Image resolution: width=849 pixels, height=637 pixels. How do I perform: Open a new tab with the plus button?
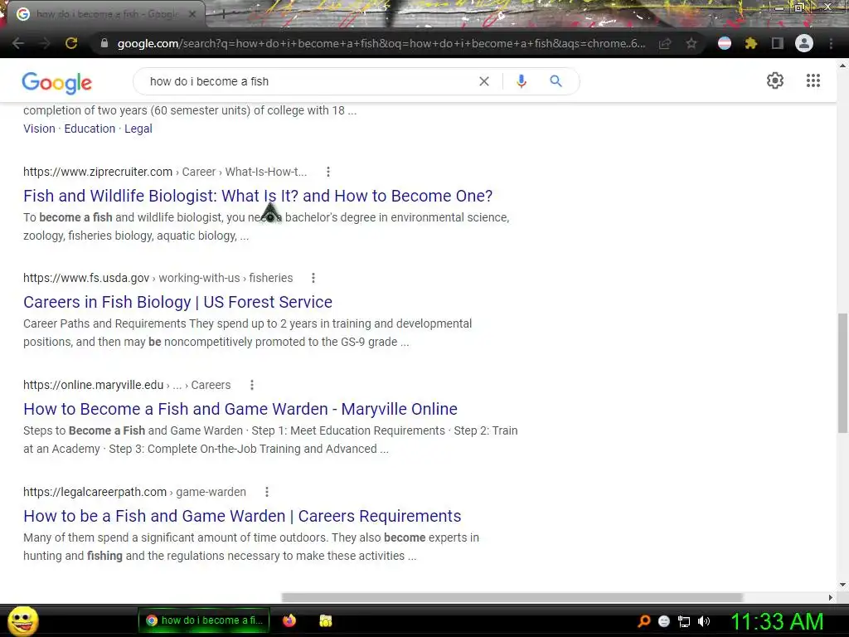[223, 14]
